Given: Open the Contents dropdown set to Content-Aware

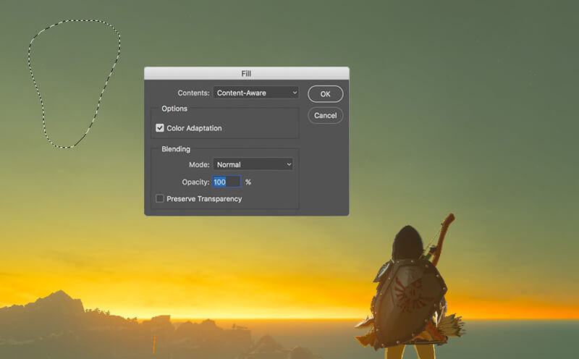Looking at the screenshot, I should click(x=256, y=93).
